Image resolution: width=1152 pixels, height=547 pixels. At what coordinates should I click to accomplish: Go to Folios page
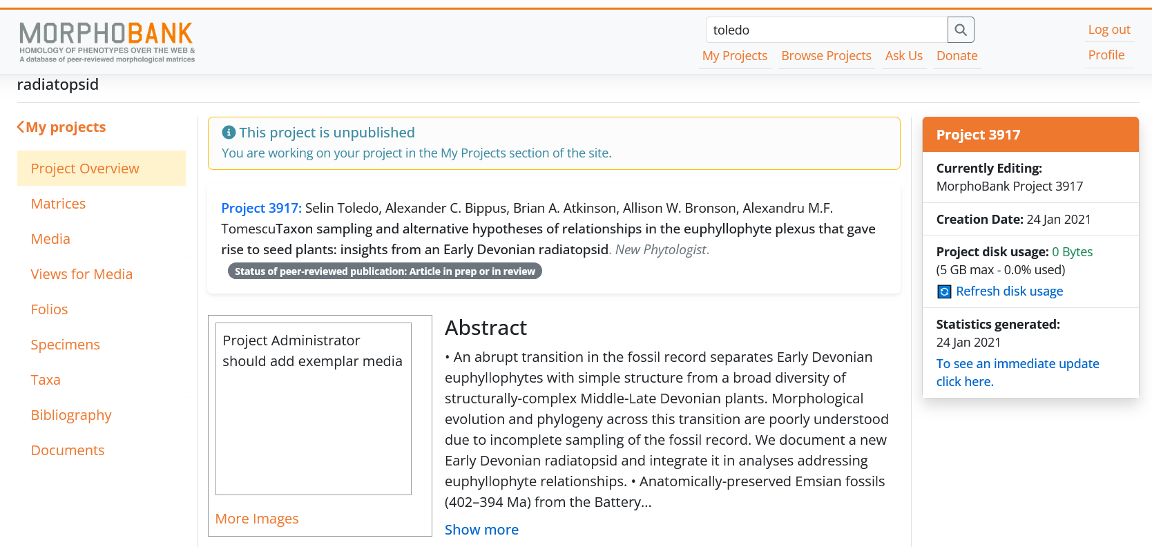point(49,309)
